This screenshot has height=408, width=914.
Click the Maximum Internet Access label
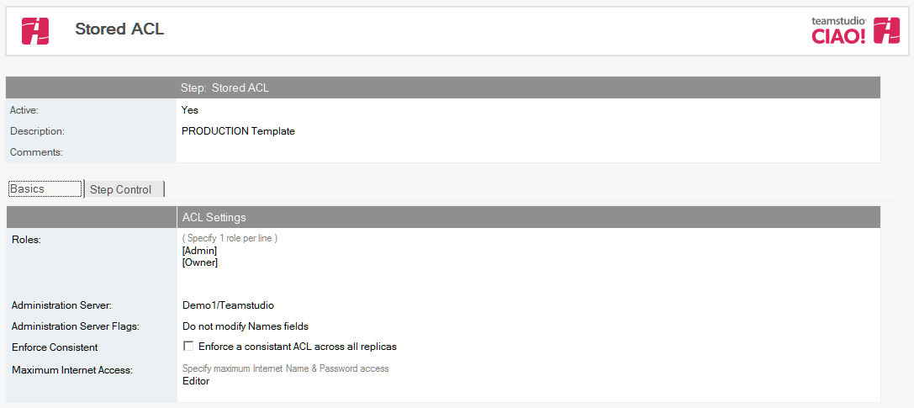click(72, 369)
